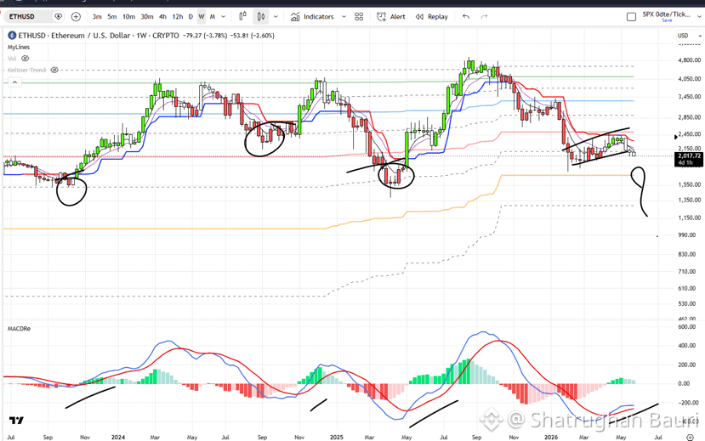Viewport: 705px width, 441px height.
Task: Click the current price label 2,017.72
Action: [689, 155]
